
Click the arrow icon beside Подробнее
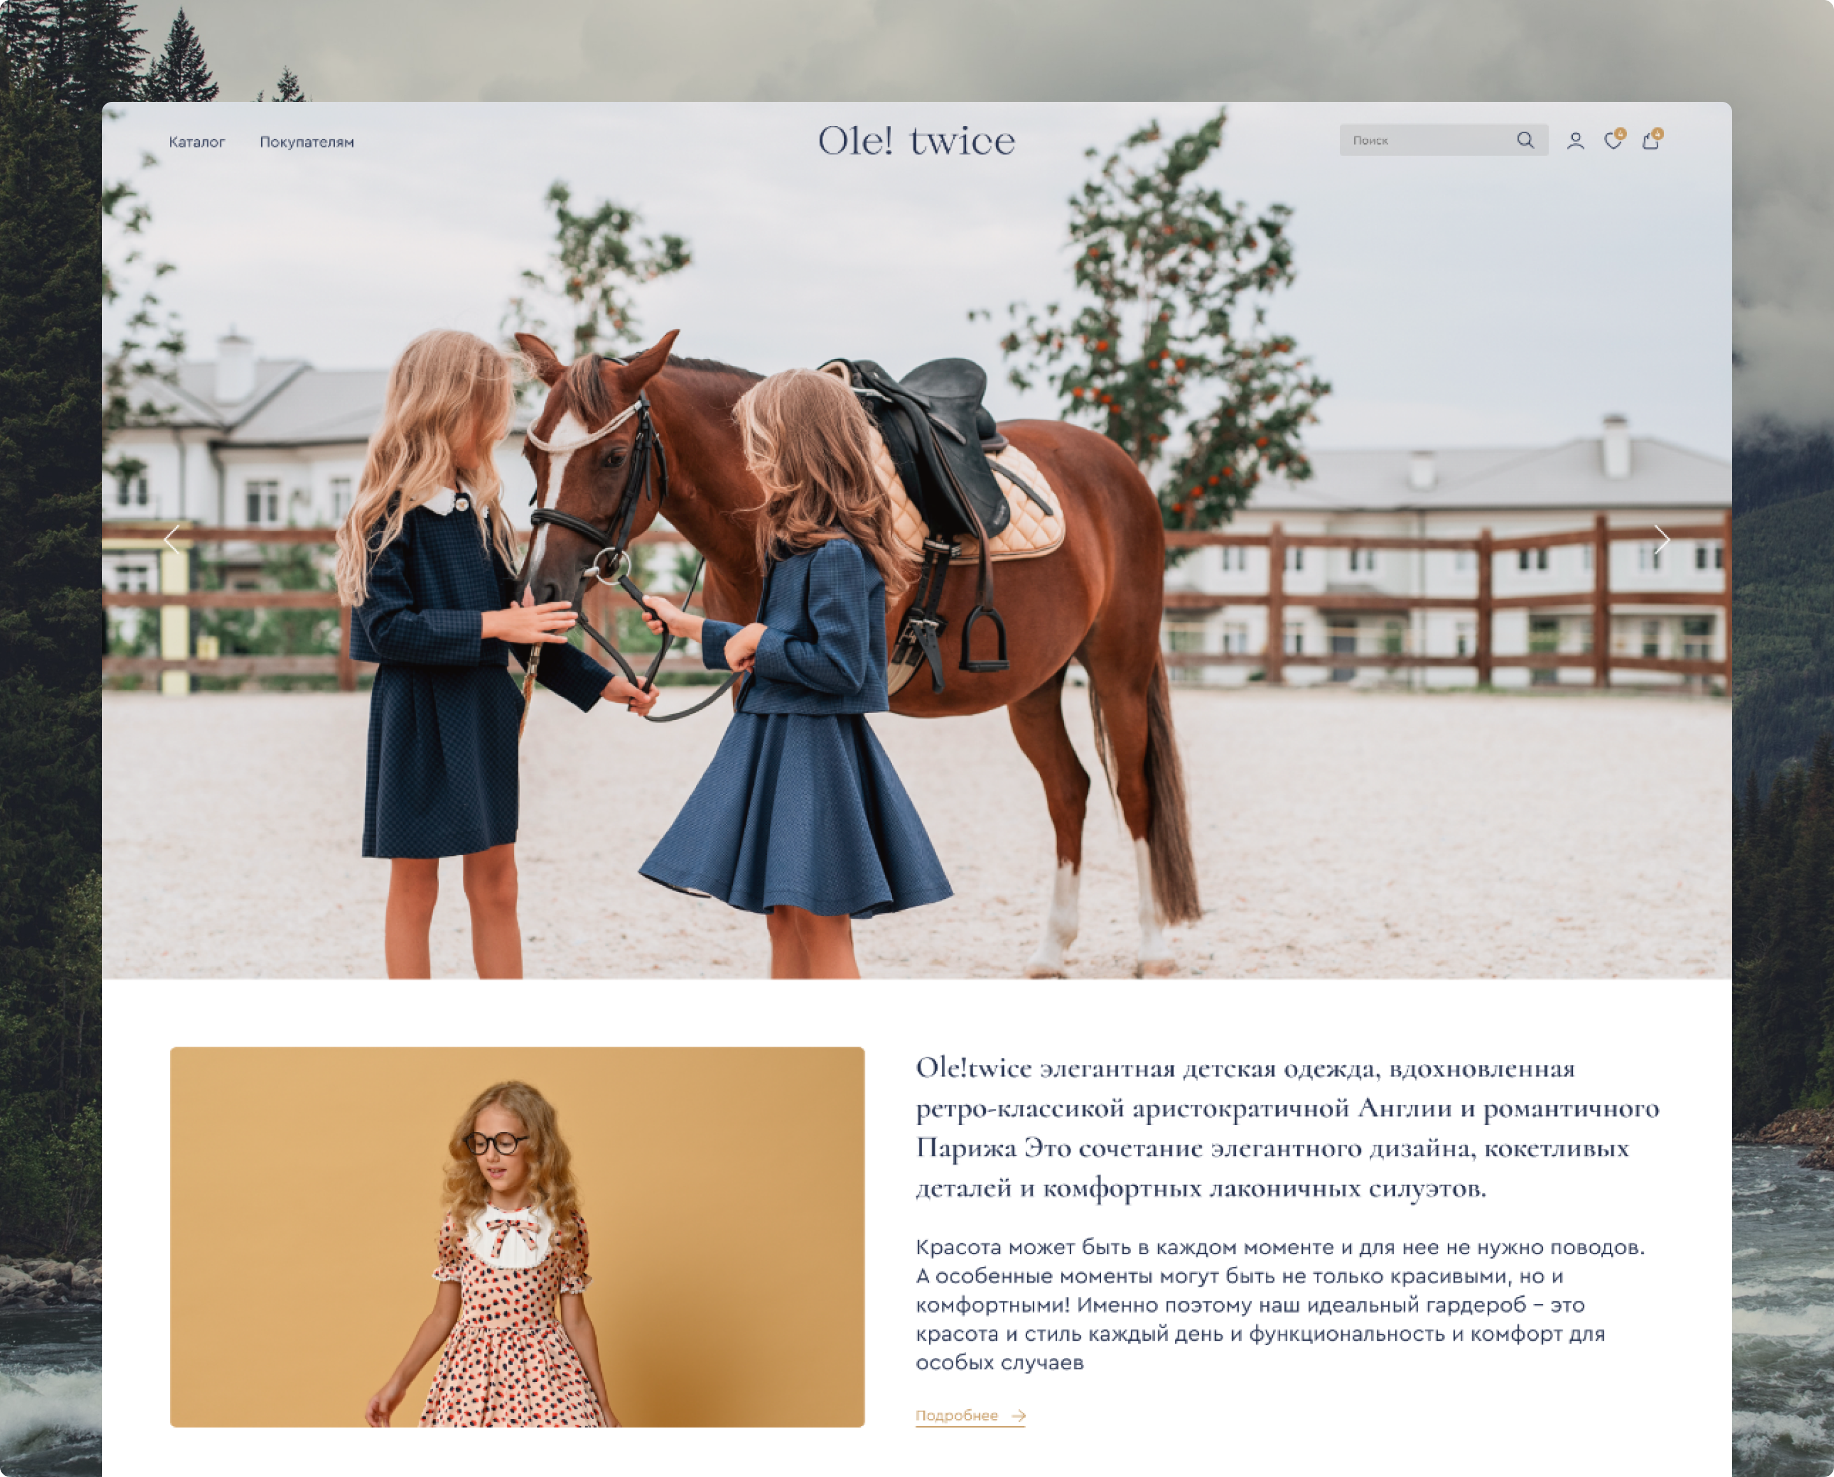1018,1416
